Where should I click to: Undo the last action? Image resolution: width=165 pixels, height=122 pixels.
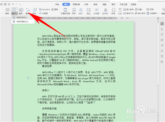[13, 4]
